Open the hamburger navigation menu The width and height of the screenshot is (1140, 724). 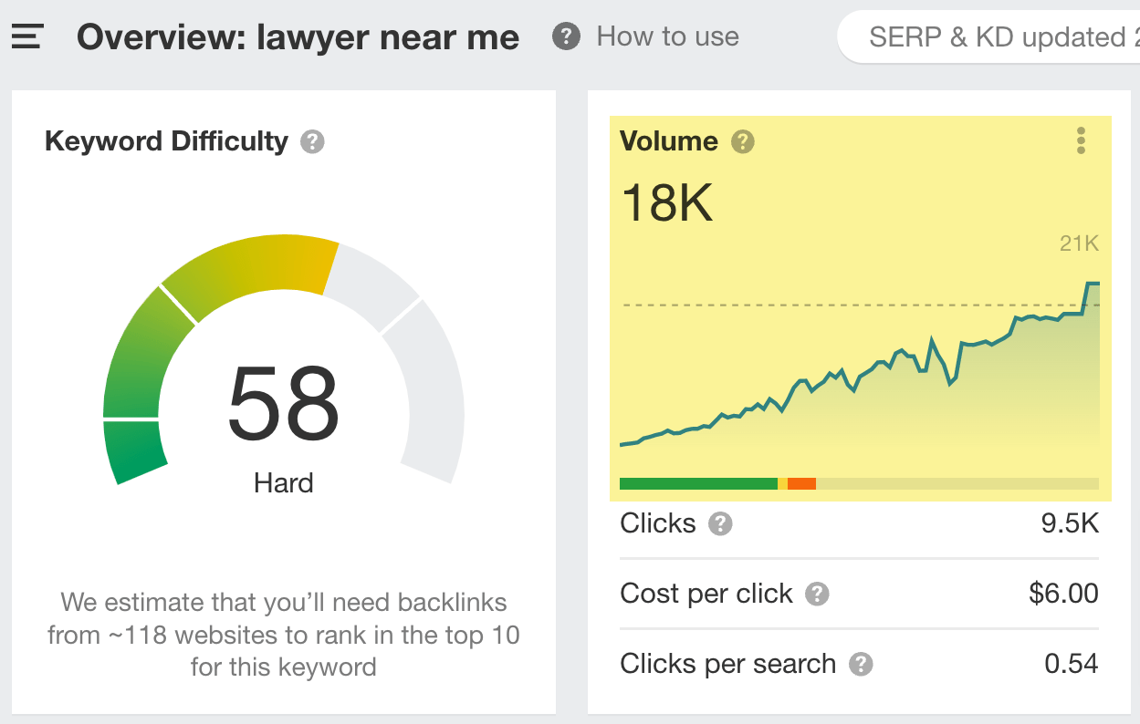coord(26,36)
